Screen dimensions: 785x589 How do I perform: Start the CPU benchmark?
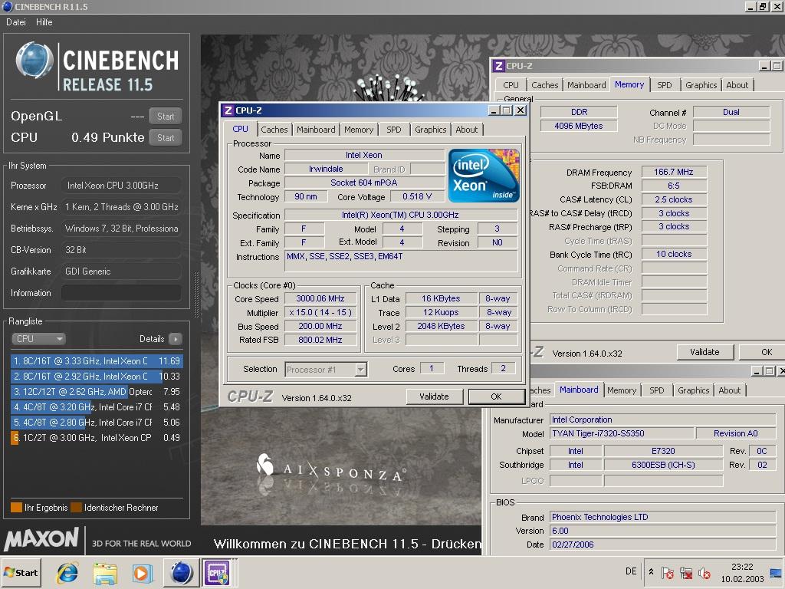(x=166, y=138)
